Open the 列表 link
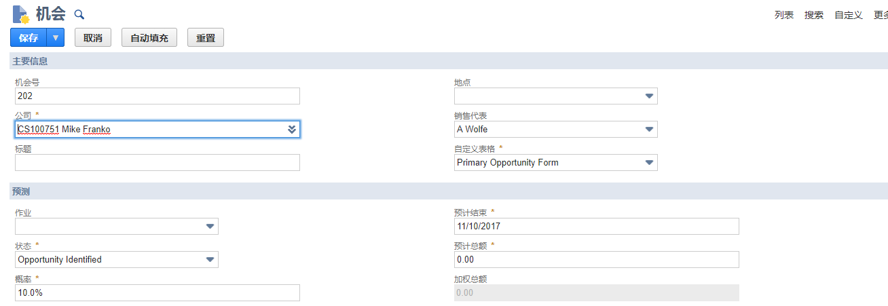888x306 pixels. 783,15
